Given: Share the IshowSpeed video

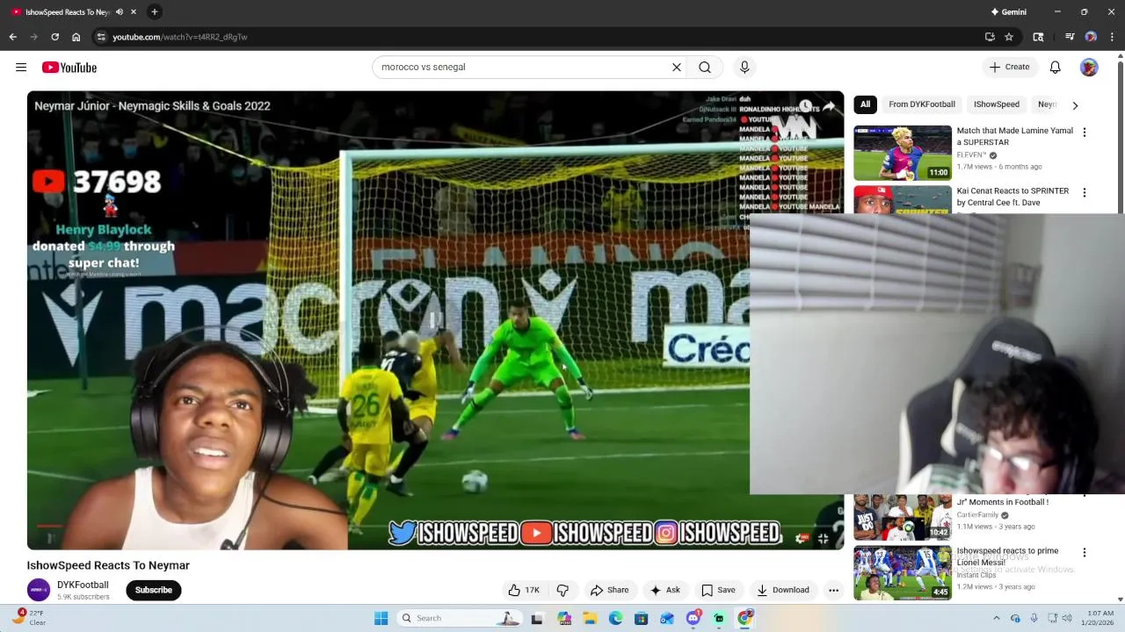Looking at the screenshot, I should pyautogui.click(x=609, y=590).
